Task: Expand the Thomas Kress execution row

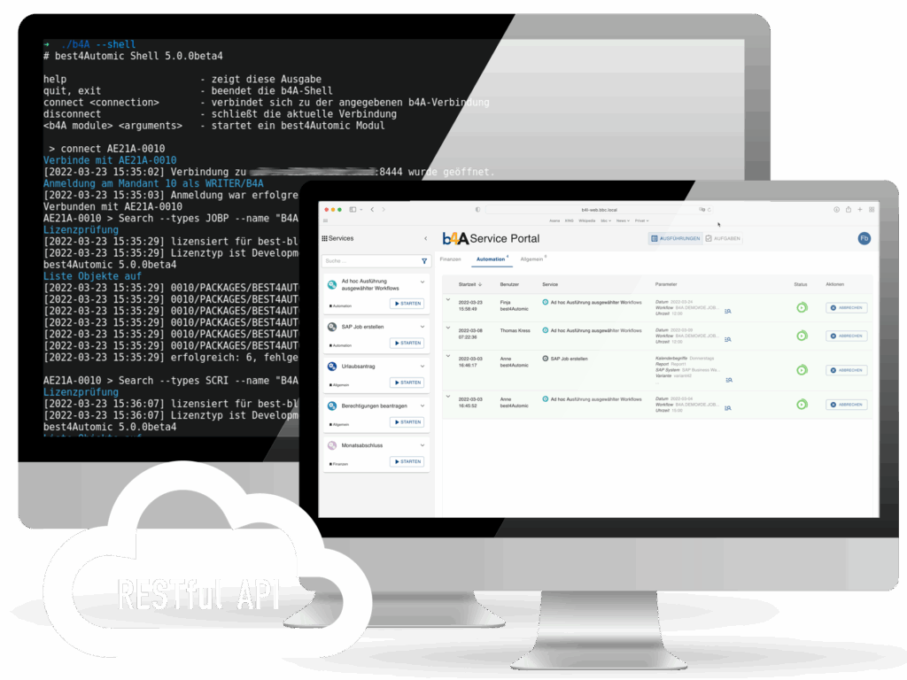Action: pos(447,328)
